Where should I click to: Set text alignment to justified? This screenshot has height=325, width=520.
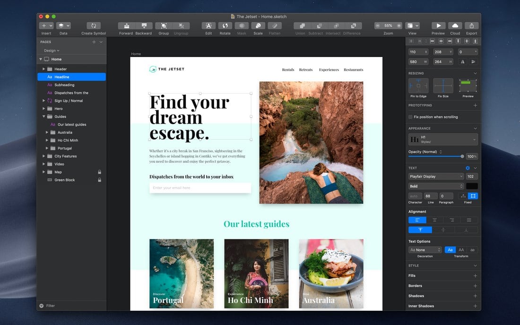point(469,220)
